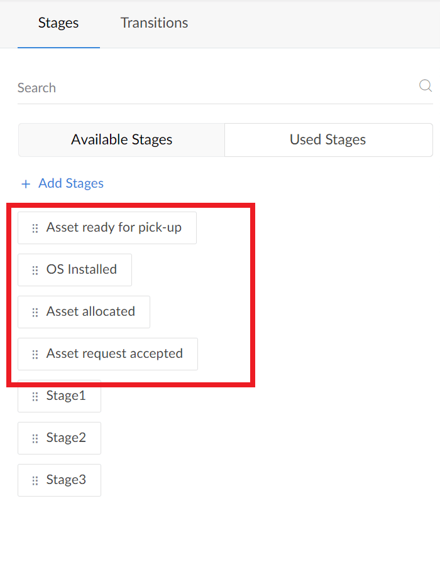
Task: Select the Asset allocated stage label
Action: click(x=91, y=311)
